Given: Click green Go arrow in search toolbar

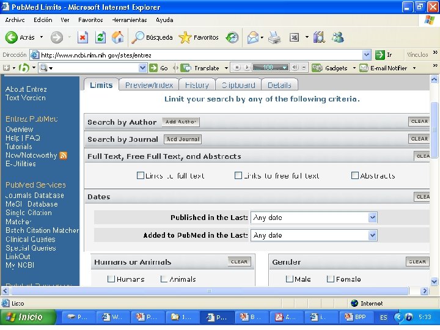Looking at the screenshot, I should coord(153,68).
